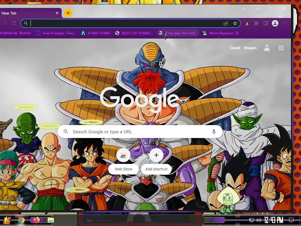Open the Start button on the taskbar
301x226 pixels.
[x=7, y=220]
